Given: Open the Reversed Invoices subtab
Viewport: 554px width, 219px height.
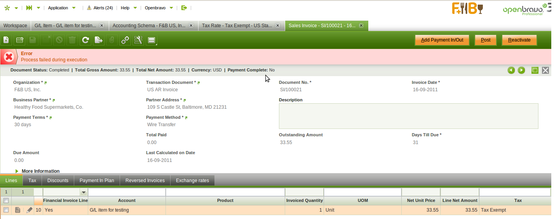Looking at the screenshot, I should pyautogui.click(x=145, y=181).
